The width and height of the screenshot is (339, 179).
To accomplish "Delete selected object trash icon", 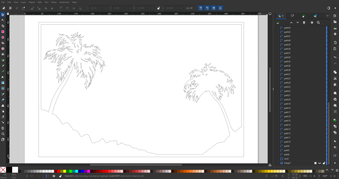I will 304,23.
